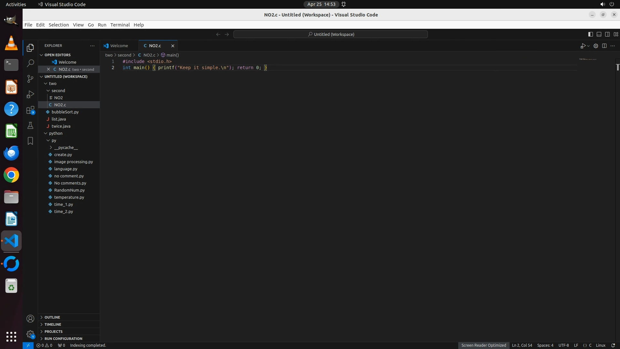This screenshot has height=349, width=620.
Task: Close the NO2.c editor tab
Action: pyautogui.click(x=173, y=46)
